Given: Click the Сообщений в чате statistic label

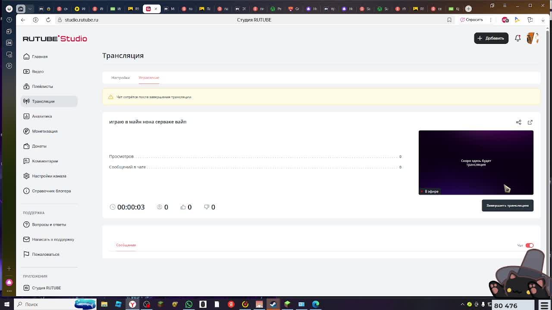Looking at the screenshot, I should coord(127,167).
